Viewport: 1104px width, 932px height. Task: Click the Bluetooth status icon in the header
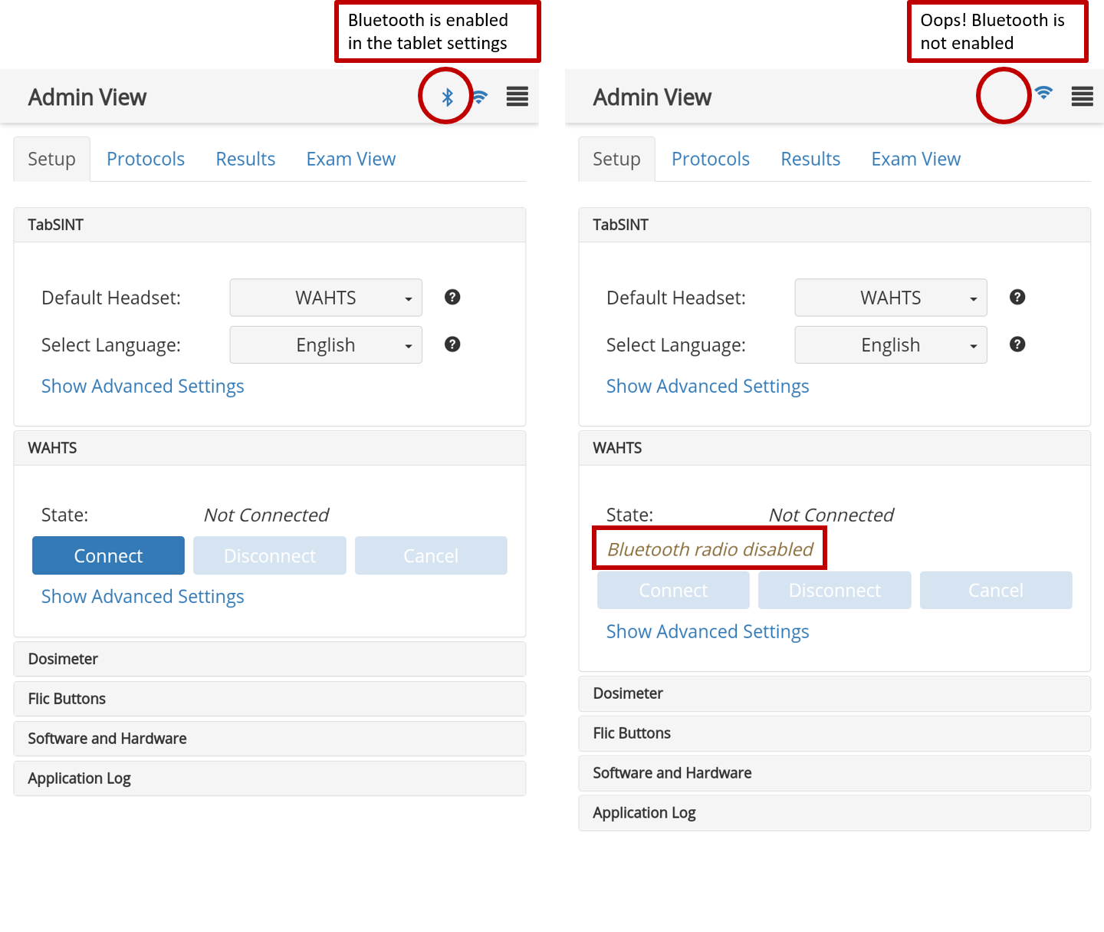pos(447,97)
